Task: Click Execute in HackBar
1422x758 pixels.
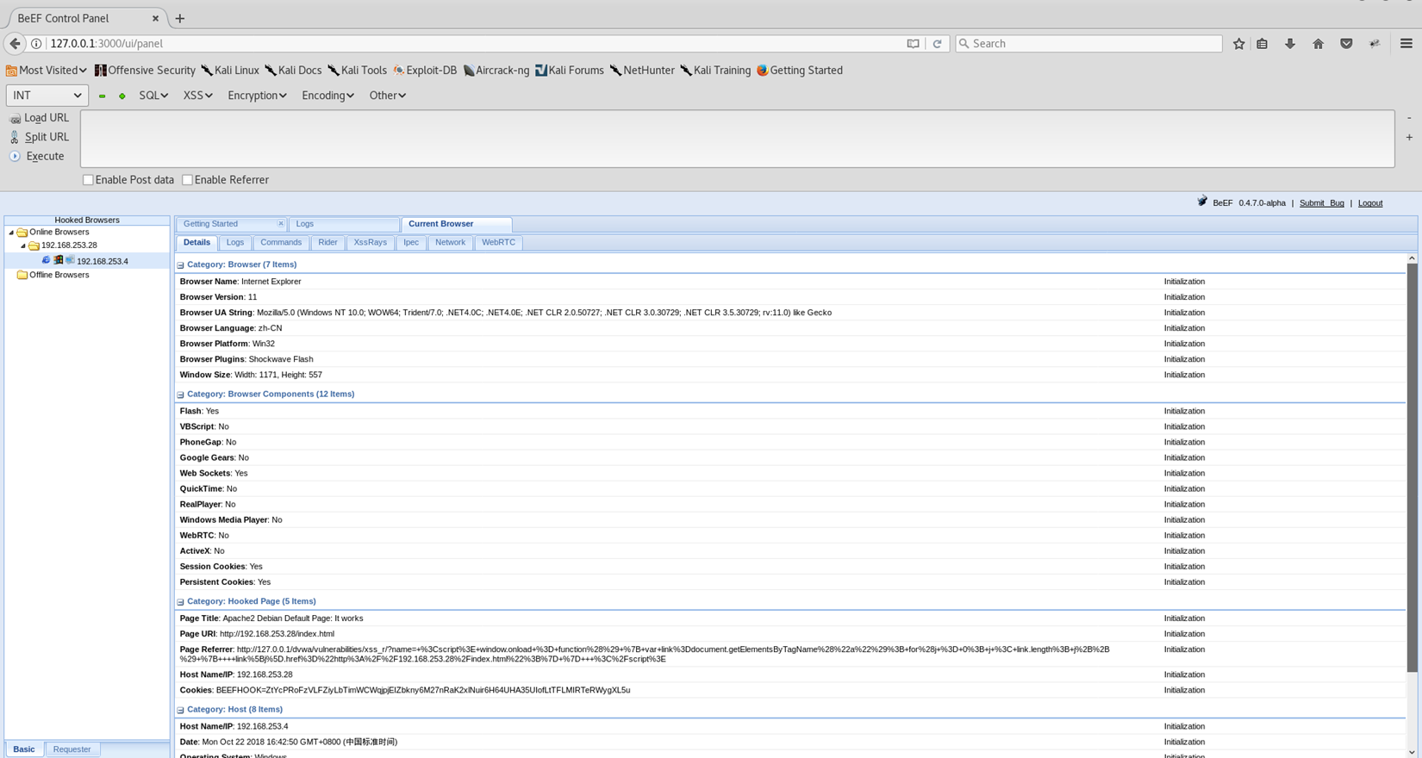Action: 36,156
